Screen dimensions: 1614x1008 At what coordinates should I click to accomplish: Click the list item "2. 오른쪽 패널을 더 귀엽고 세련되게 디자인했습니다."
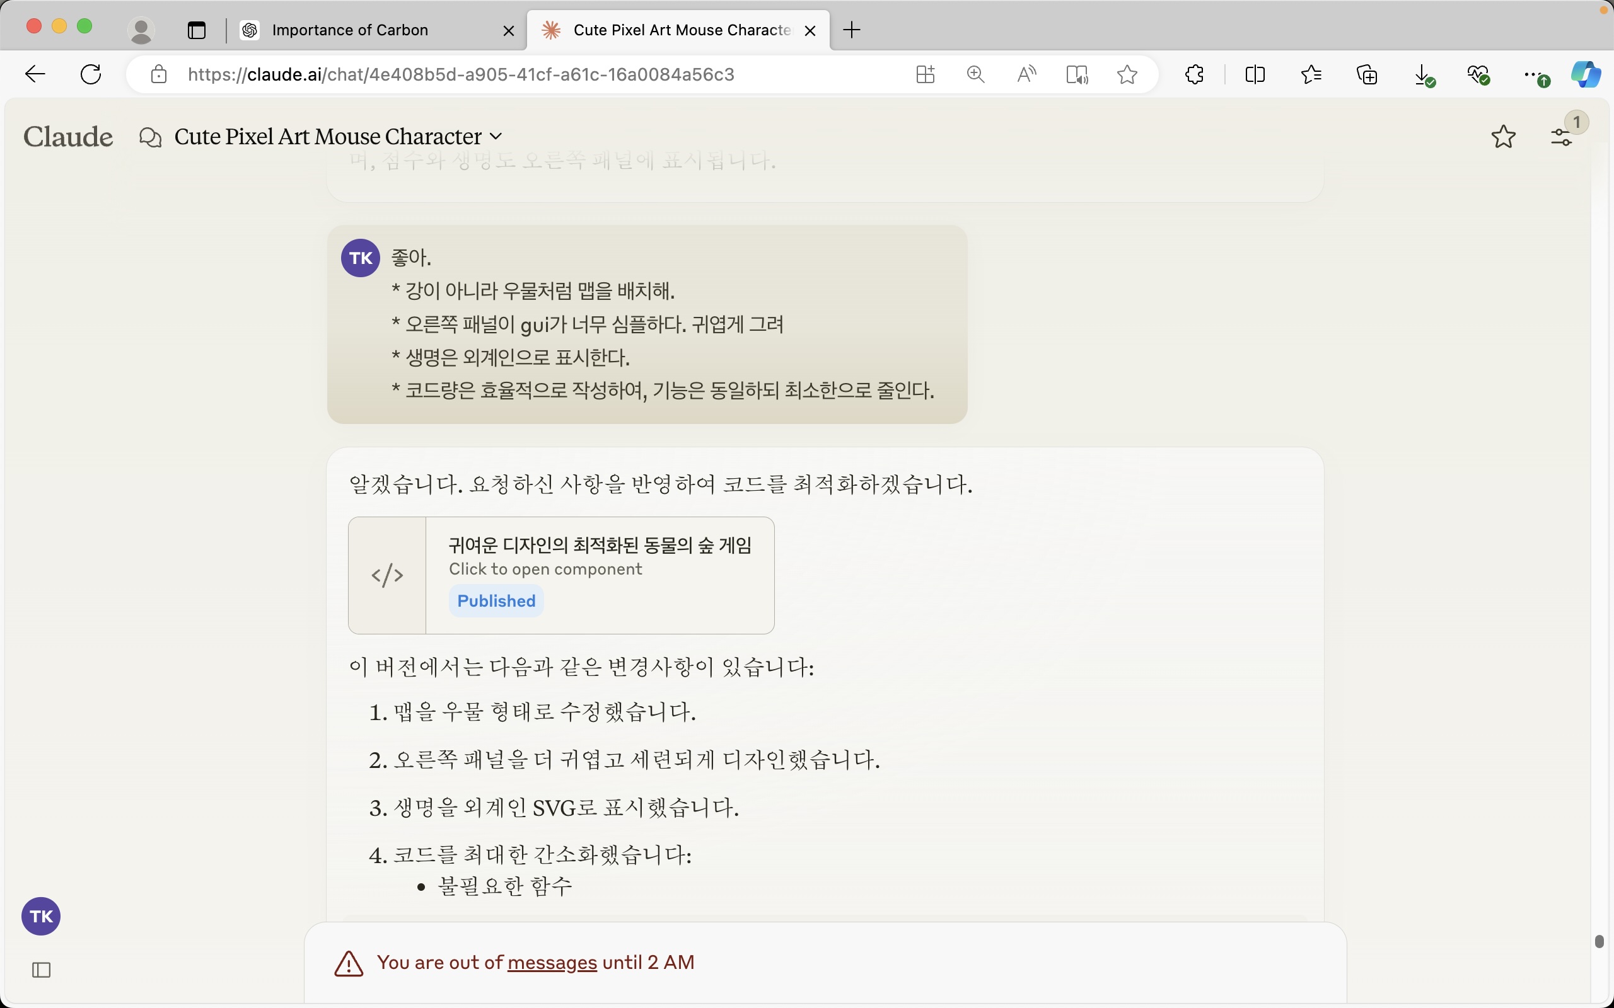pyautogui.click(x=624, y=760)
